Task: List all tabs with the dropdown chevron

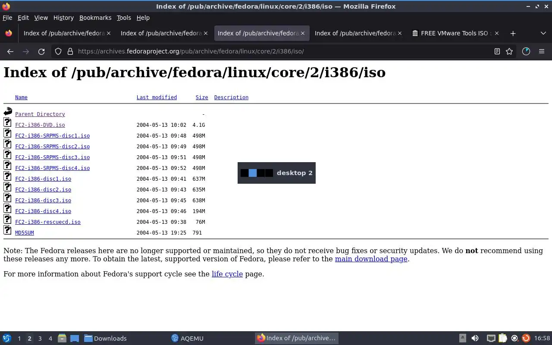Action: [543, 33]
